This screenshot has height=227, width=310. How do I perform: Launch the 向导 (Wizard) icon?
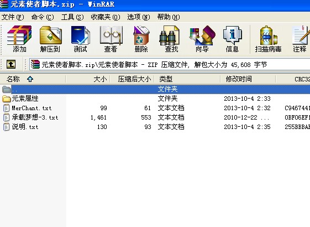coord(202,39)
